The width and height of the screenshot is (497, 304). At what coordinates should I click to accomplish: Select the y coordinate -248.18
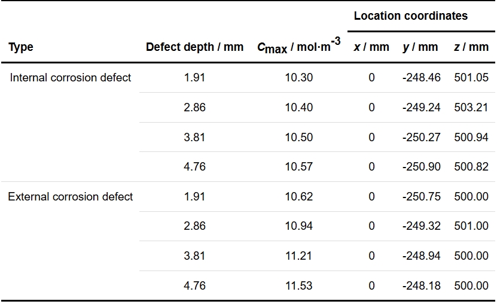422,286
